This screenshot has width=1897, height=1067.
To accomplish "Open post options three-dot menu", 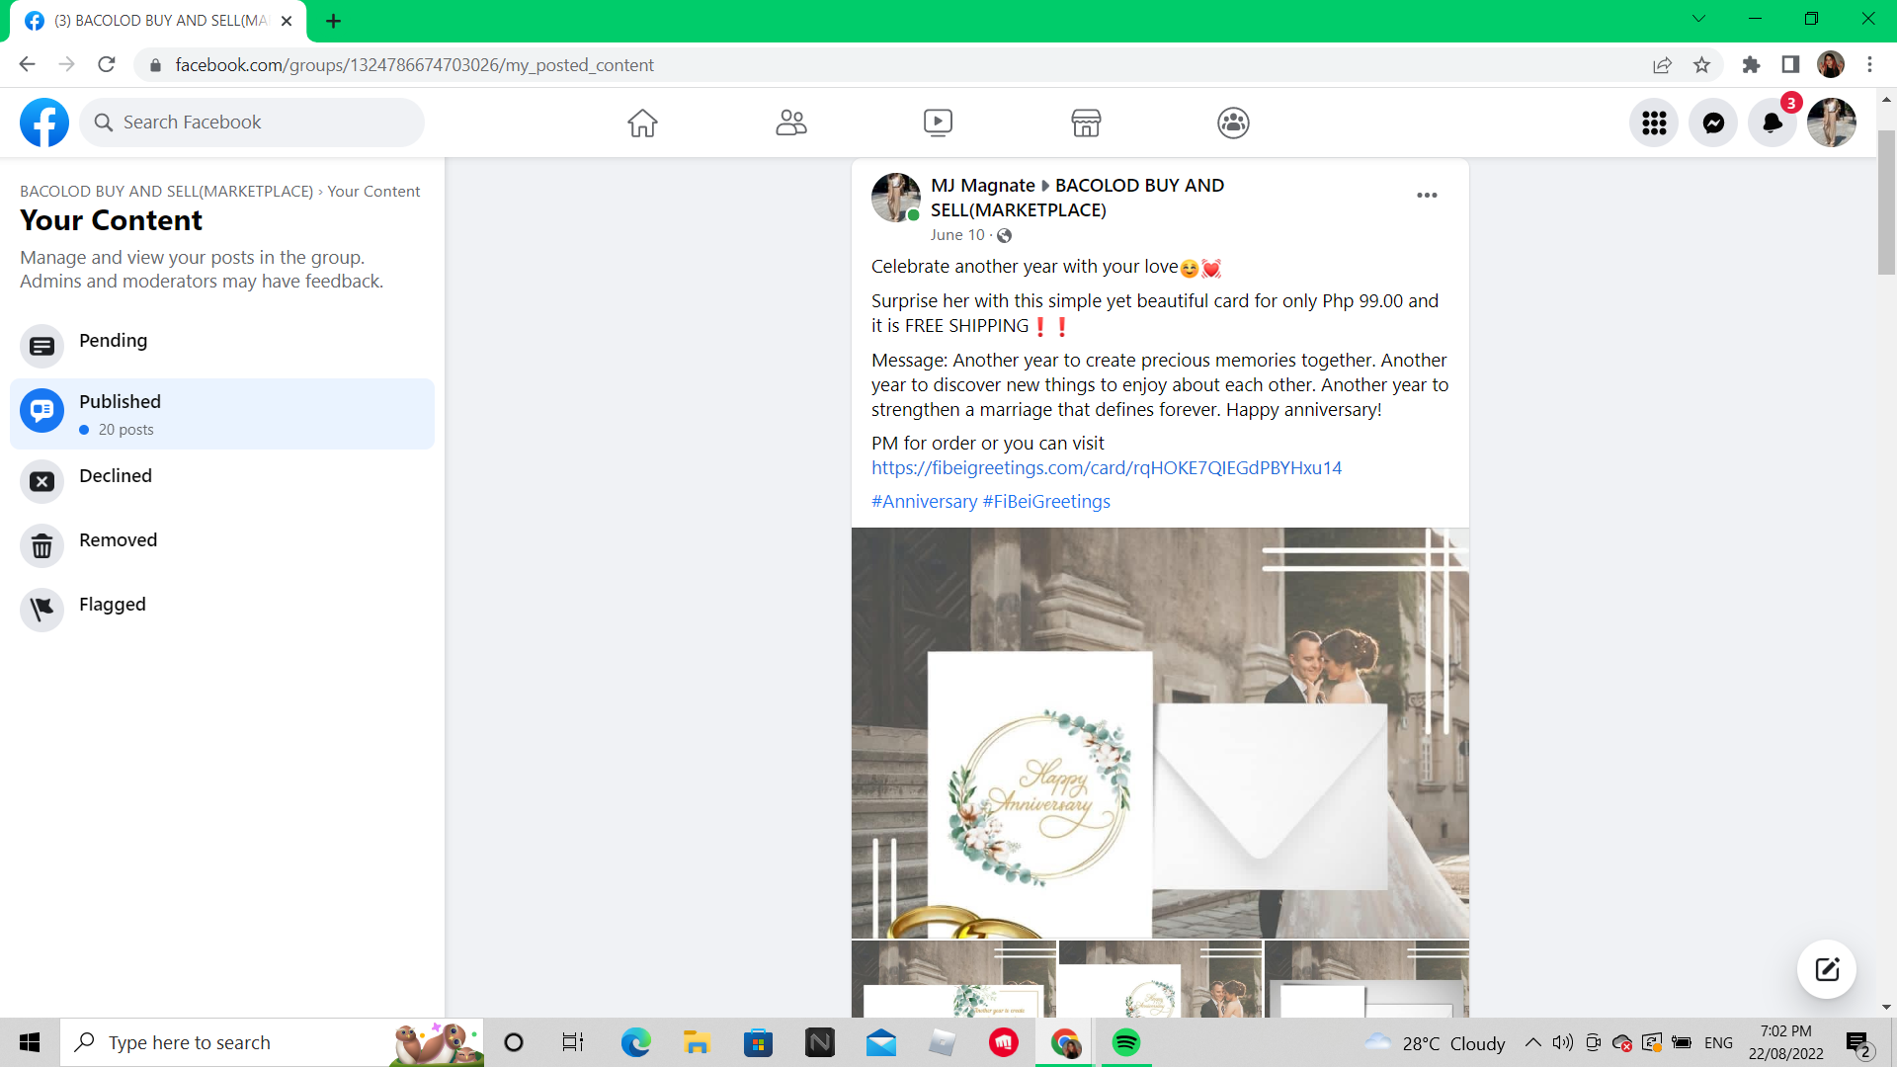I will click(1427, 196).
